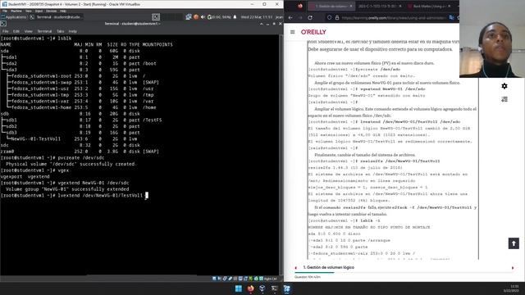Click the Firefox icon left of browser tabs
The width and height of the screenshot is (525, 295).
point(300,6)
